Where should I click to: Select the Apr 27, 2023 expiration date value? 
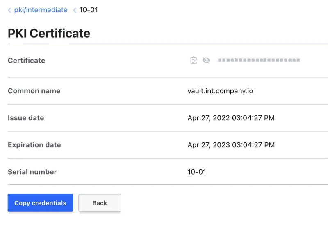point(231,145)
